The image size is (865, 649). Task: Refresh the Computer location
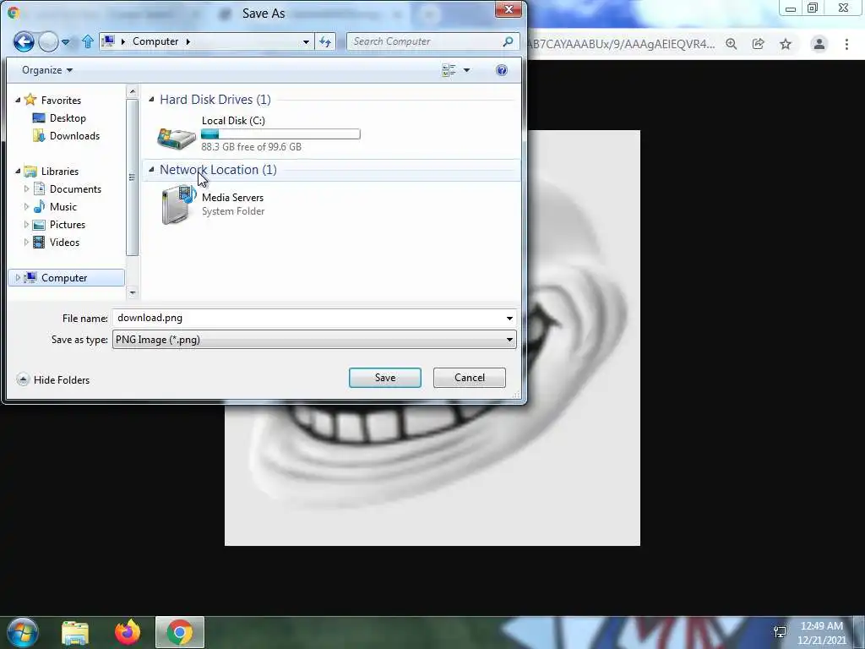point(325,42)
